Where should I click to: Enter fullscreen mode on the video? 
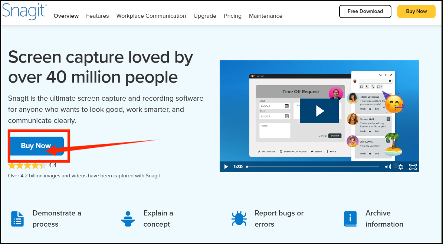[413, 167]
